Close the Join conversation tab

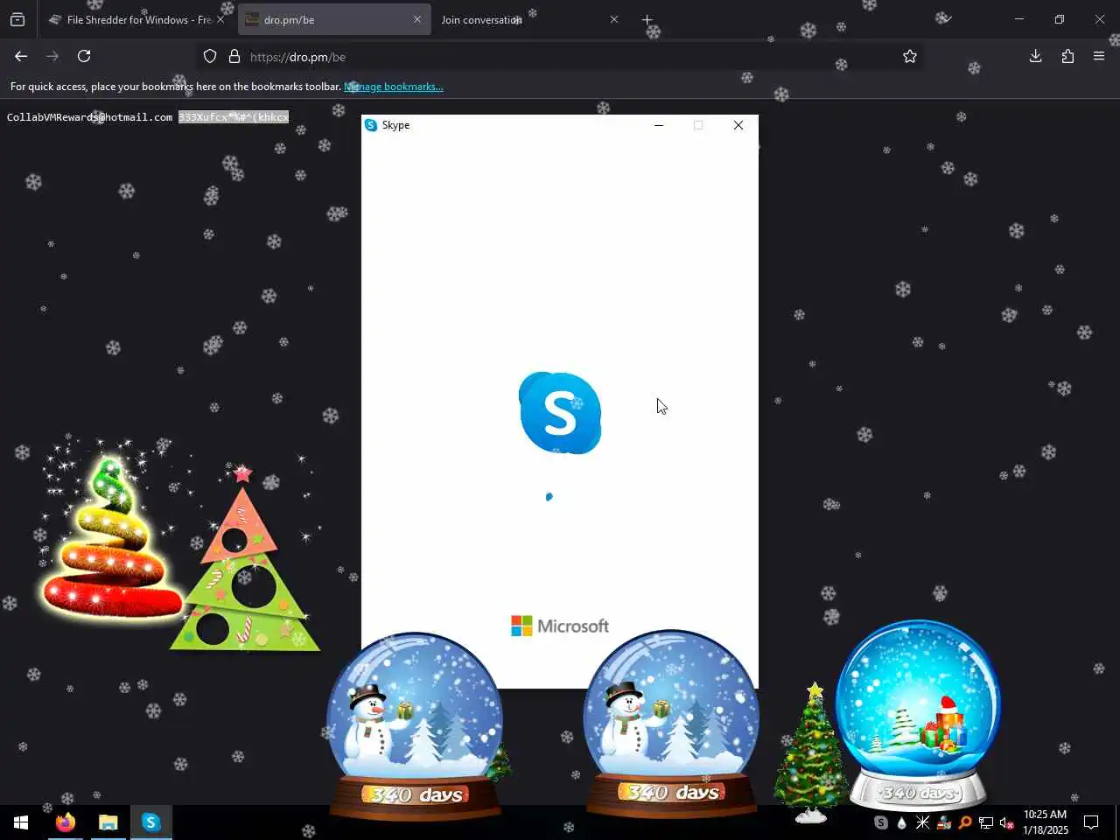click(x=613, y=19)
